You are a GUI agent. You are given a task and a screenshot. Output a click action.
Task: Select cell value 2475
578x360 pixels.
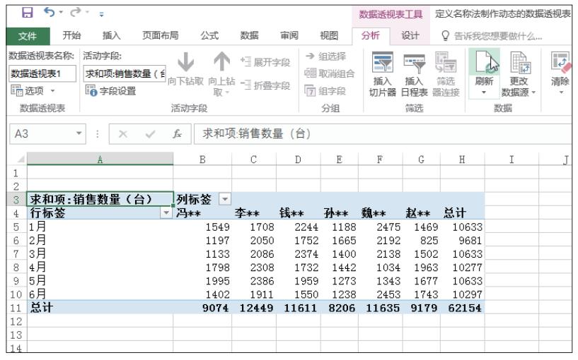(x=381, y=227)
